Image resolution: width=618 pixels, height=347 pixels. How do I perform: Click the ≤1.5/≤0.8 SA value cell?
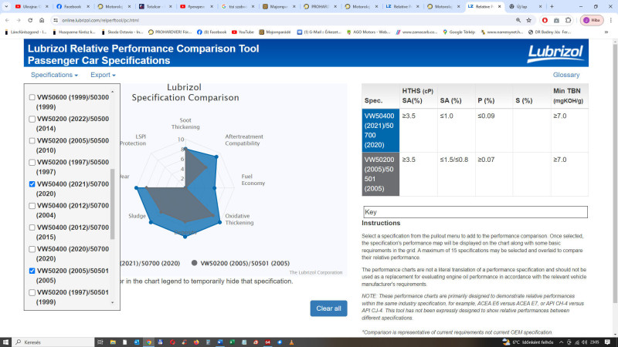tap(456, 174)
